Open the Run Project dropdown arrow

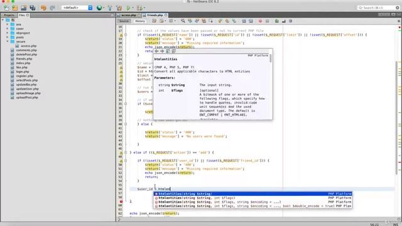[133, 8]
